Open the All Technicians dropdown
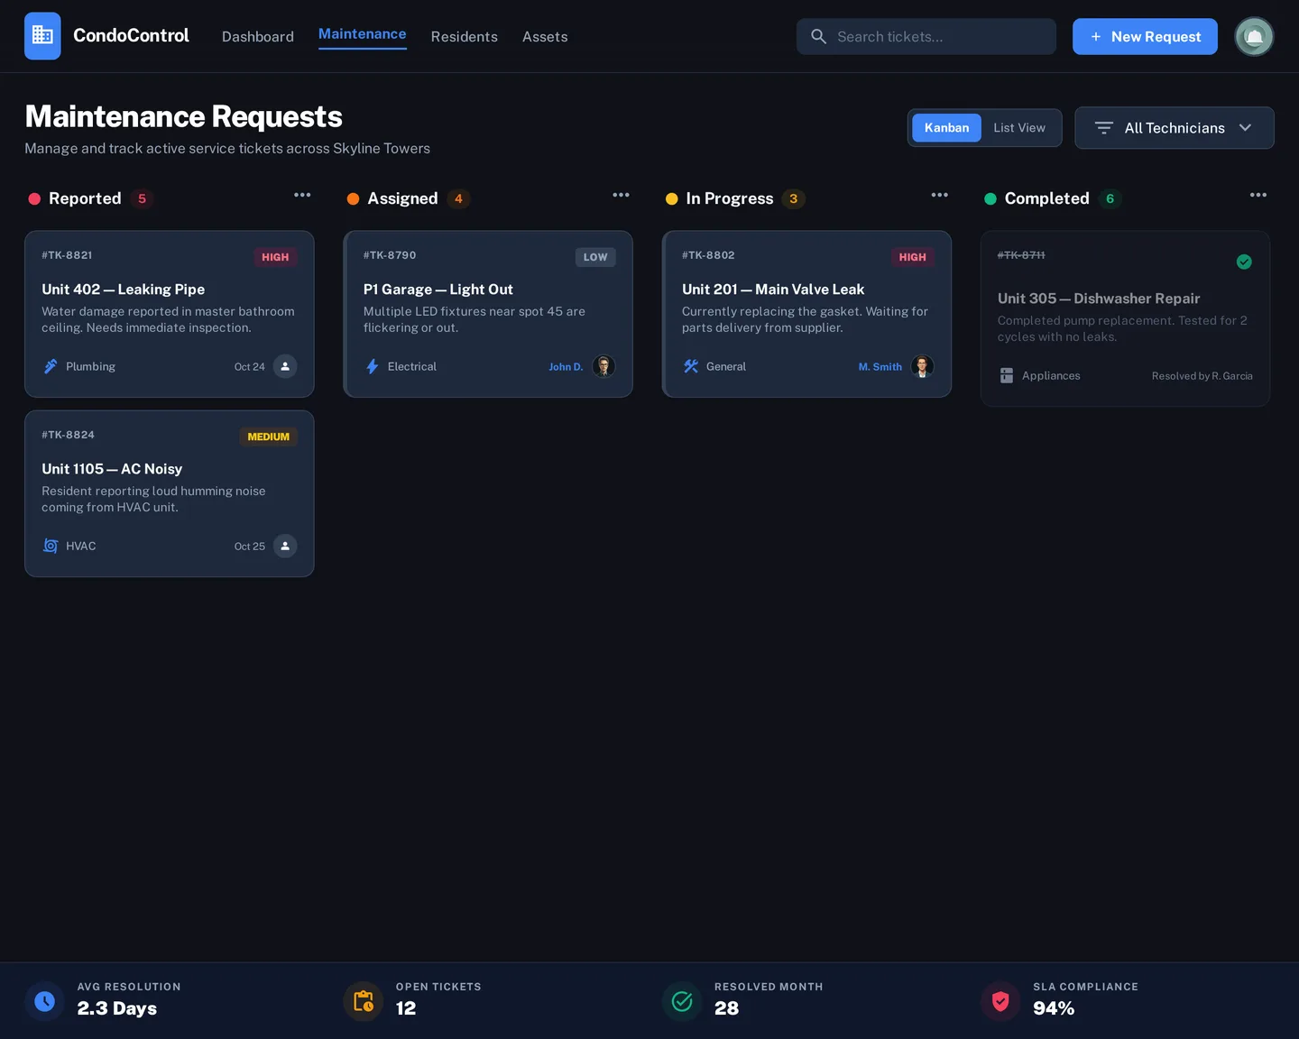The height and width of the screenshot is (1039, 1299). pyautogui.click(x=1174, y=127)
